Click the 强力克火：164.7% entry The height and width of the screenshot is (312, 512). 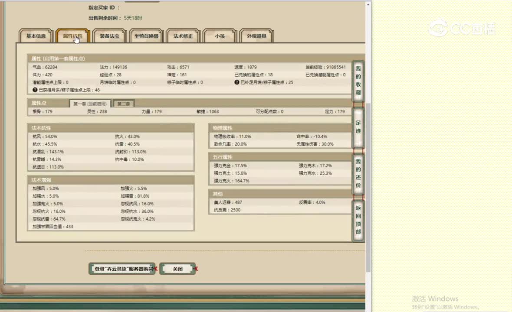[x=232, y=181]
